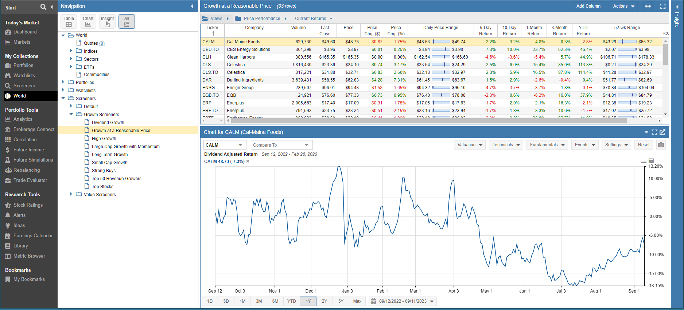Expand the screener table to fullscreen
Screen dimensions: 684x310
click(x=663, y=6)
